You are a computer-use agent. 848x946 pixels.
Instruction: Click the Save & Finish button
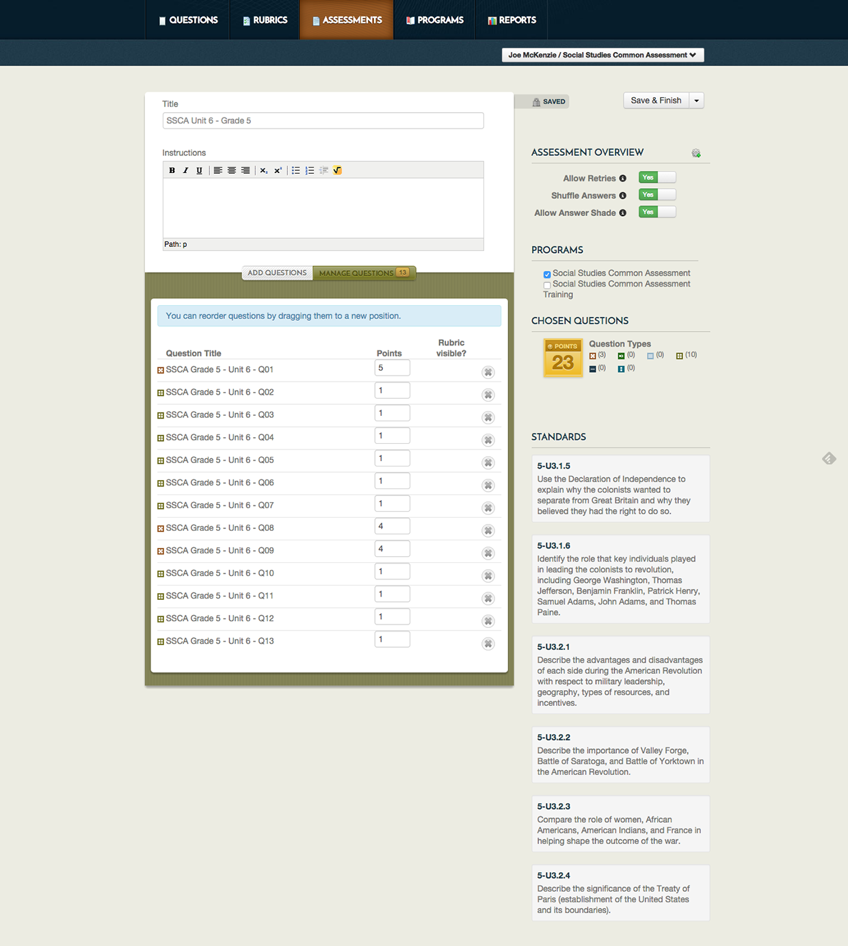[656, 101]
